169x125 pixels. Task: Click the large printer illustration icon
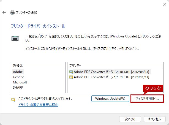tap(15, 38)
